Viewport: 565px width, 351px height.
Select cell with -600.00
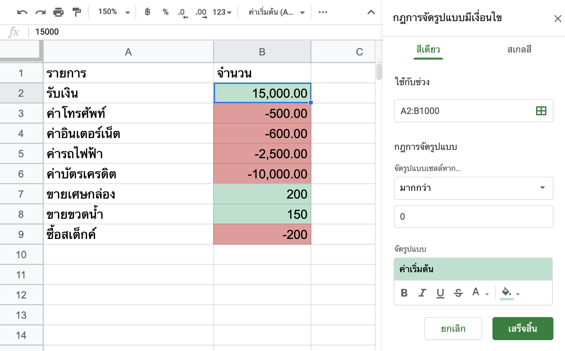click(x=262, y=134)
